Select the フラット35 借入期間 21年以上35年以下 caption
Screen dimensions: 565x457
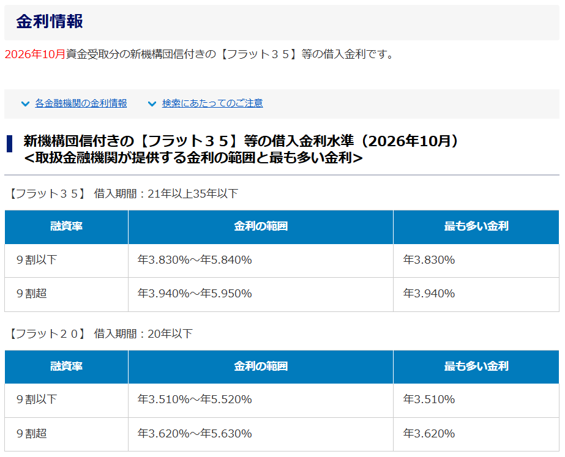122,194
